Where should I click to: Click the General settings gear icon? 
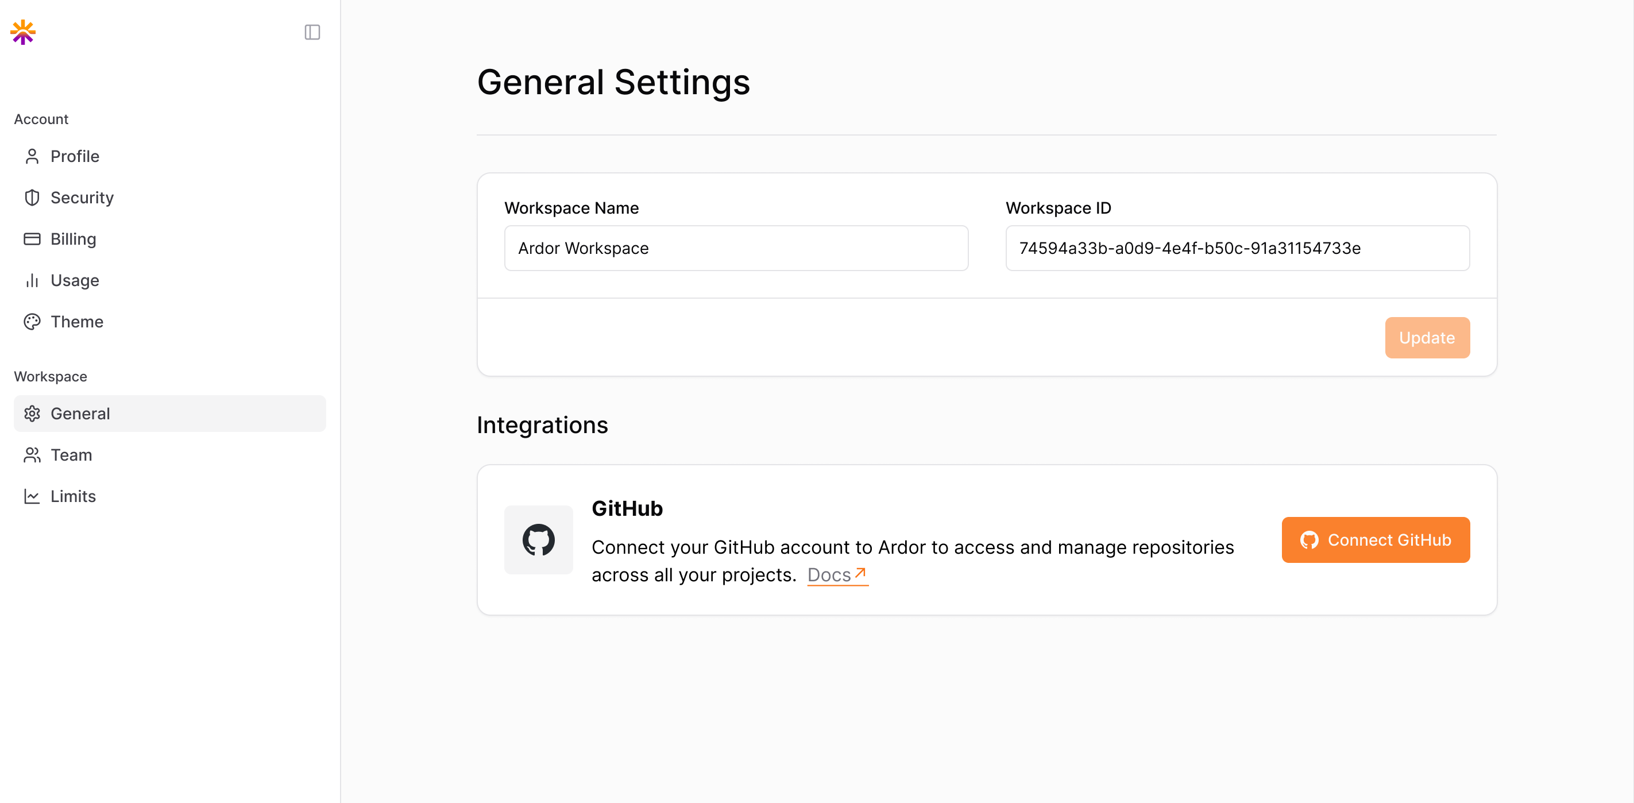pos(32,413)
